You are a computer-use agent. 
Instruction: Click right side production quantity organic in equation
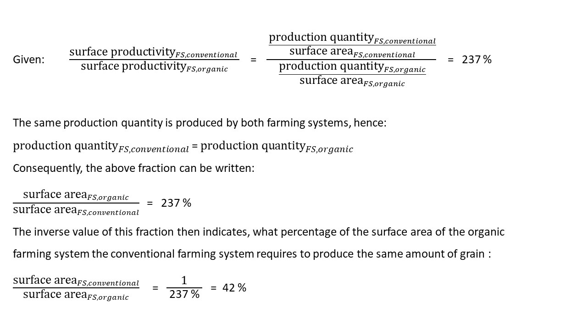click(x=277, y=147)
